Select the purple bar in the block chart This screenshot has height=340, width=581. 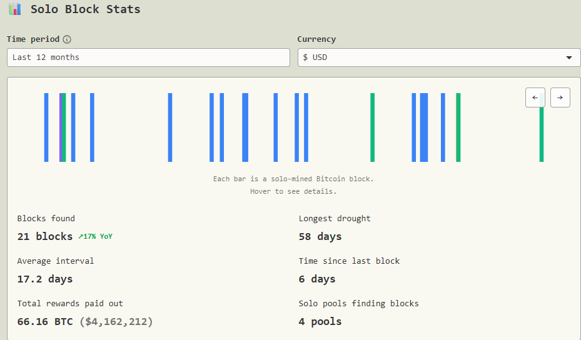[61, 127]
